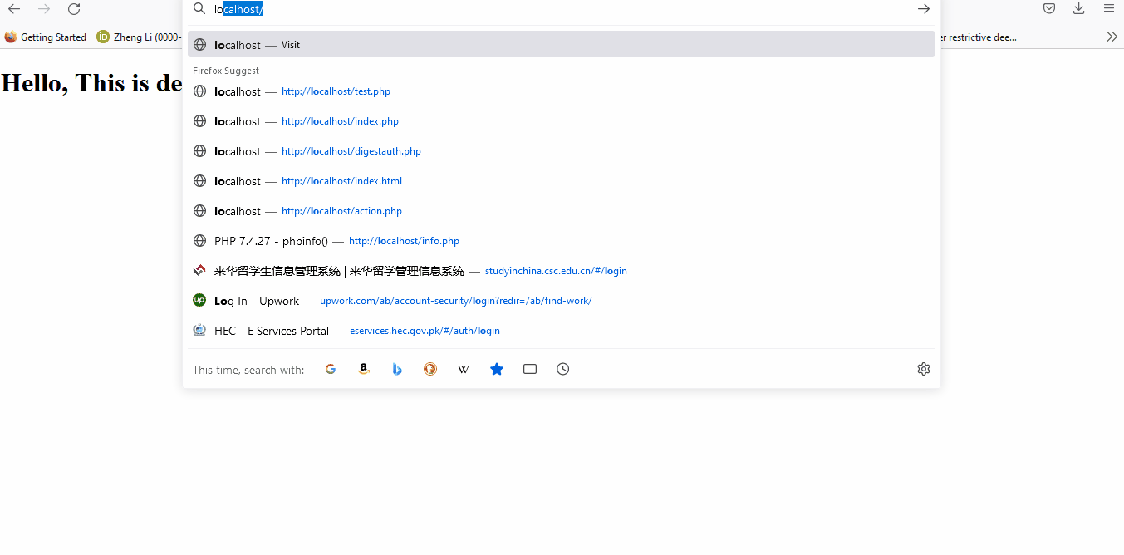
Task: Search this time with Wikipedia
Action: tap(464, 369)
